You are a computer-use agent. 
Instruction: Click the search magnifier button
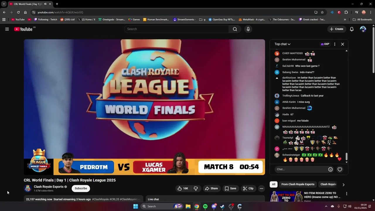tap(235, 29)
